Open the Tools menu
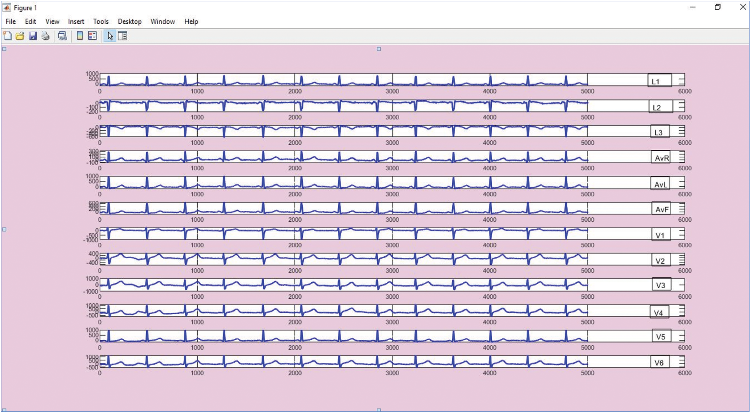Screen dimensions: 751x413 pyautogui.click(x=100, y=21)
